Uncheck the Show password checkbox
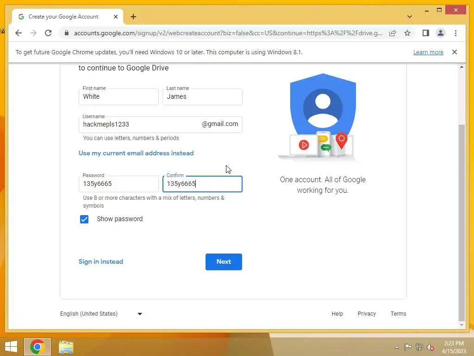The image size is (474, 356). click(84, 219)
